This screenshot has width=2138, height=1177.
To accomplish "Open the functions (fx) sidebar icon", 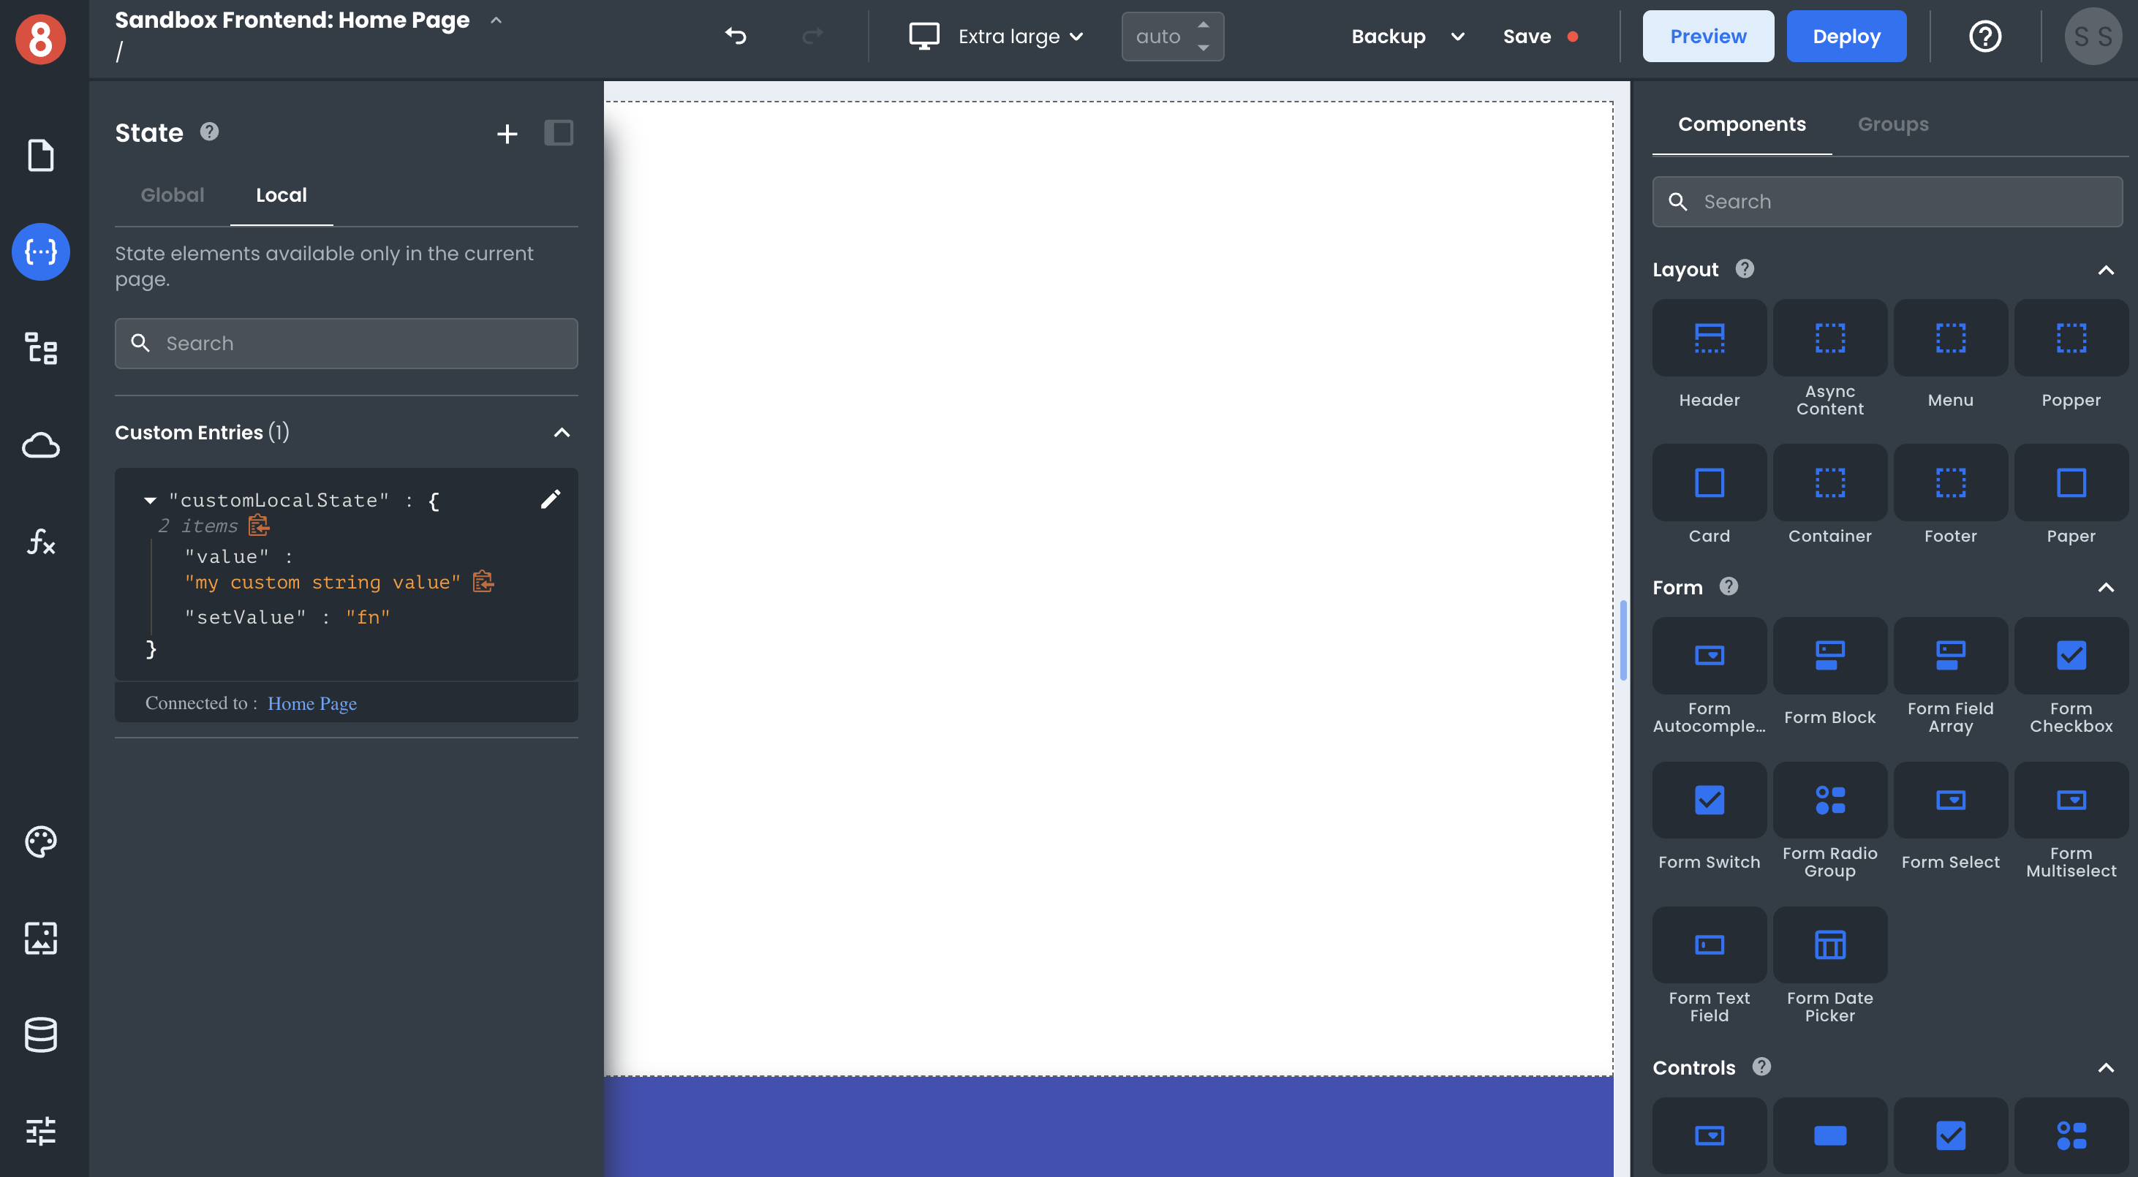I will pyautogui.click(x=39, y=542).
